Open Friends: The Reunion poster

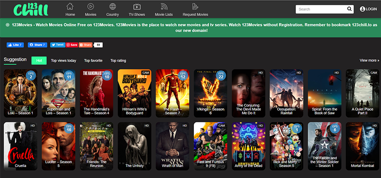(x=97, y=146)
